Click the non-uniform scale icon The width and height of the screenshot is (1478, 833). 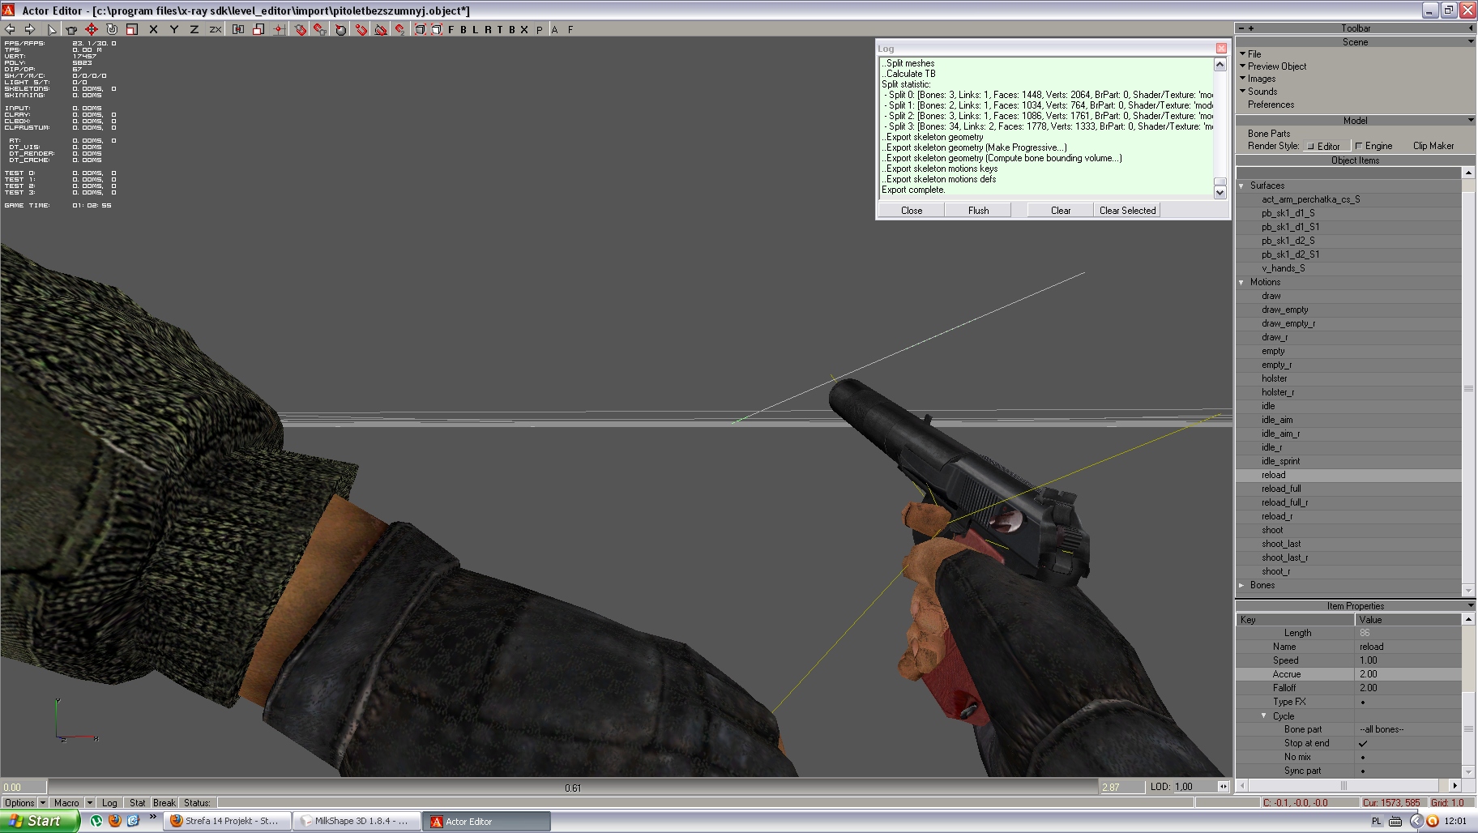pos(258,29)
